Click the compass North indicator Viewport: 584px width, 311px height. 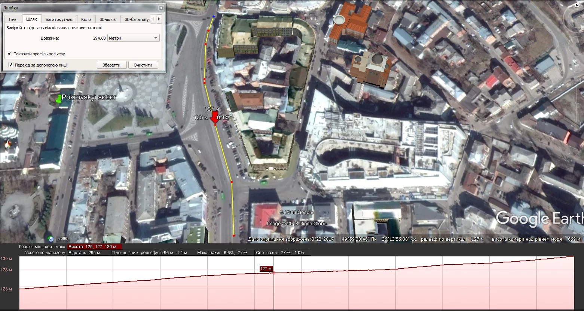577,5
